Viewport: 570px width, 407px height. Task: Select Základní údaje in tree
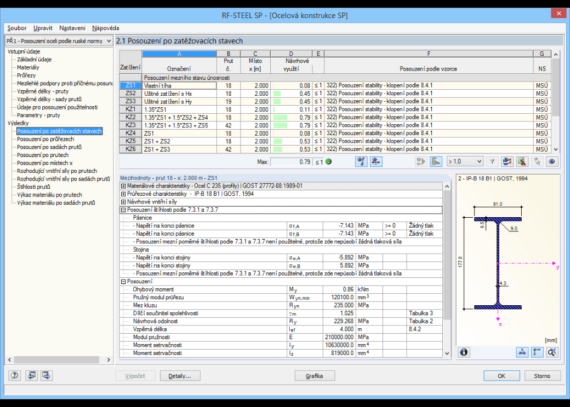34,60
